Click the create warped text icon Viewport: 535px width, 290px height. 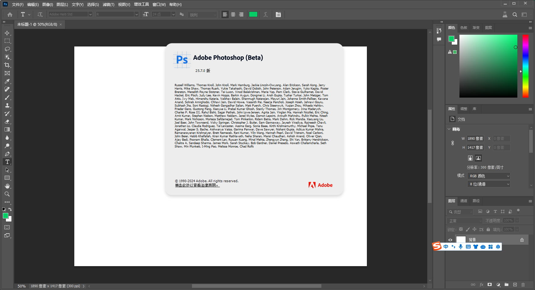coord(266,15)
